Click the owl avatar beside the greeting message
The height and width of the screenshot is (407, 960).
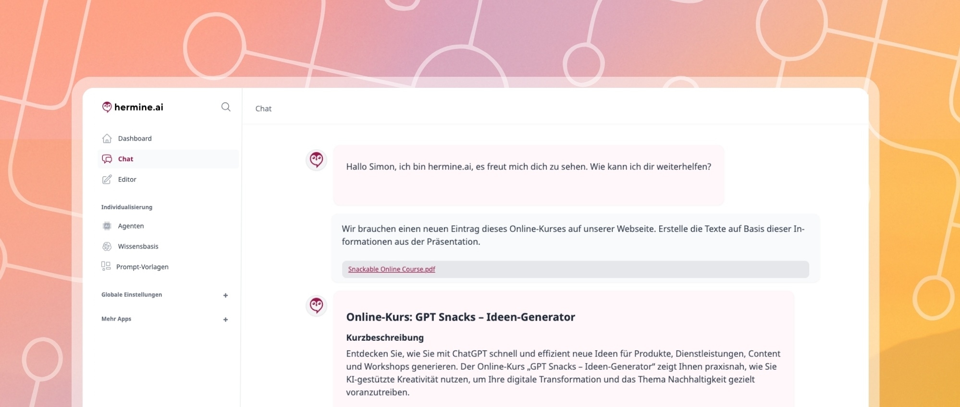pyautogui.click(x=317, y=159)
